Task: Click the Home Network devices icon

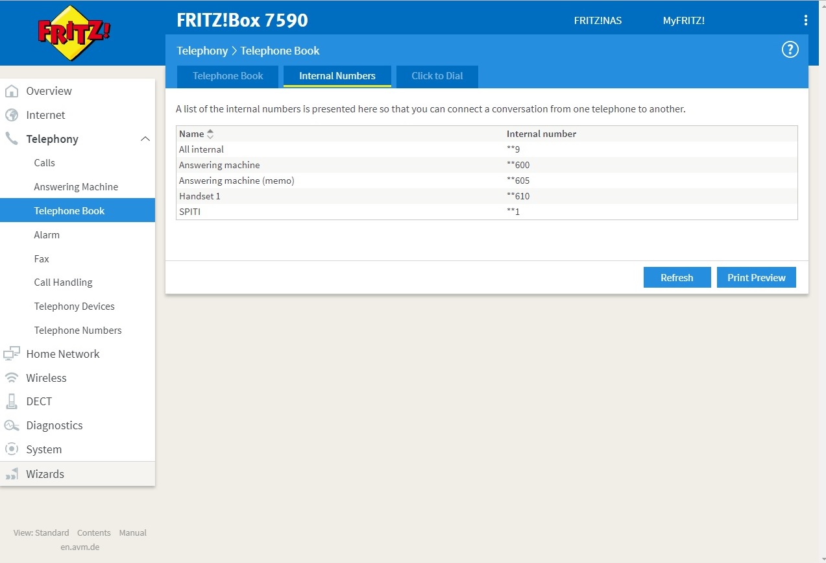Action: (x=12, y=354)
